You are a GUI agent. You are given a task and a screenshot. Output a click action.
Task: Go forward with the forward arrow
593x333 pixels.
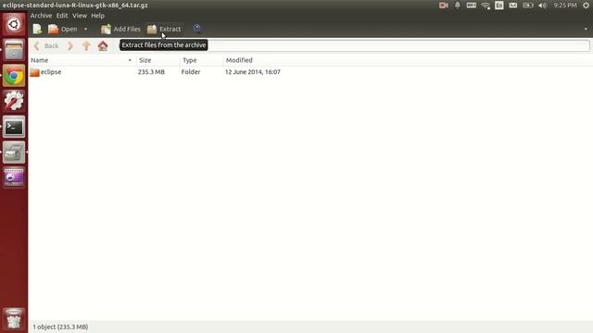pyautogui.click(x=70, y=46)
